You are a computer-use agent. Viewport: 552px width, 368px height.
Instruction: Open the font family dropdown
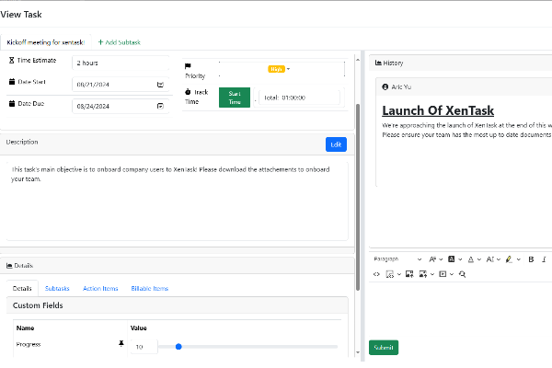(436, 259)
